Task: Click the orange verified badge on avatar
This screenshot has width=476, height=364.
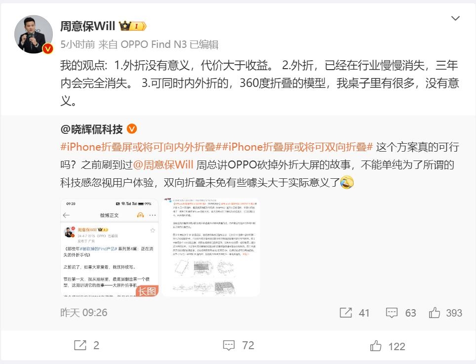Action: pyautogui.click(x=48, y=48)
